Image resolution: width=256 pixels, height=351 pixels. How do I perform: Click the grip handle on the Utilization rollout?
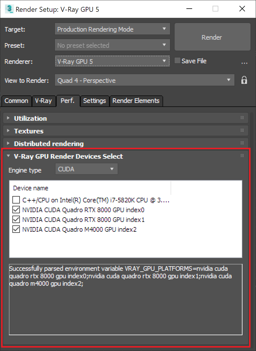tap(242, 118)
